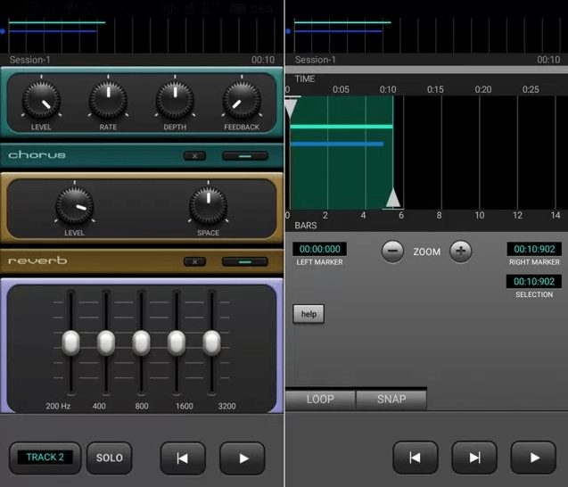Viewport: 568px width, 487px height.
Task: Click the 0:20 time ruler mark
Action: 483,89
